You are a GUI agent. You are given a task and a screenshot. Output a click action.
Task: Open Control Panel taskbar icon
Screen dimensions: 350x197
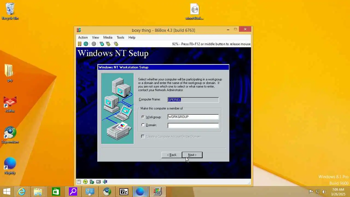point(90,192)
